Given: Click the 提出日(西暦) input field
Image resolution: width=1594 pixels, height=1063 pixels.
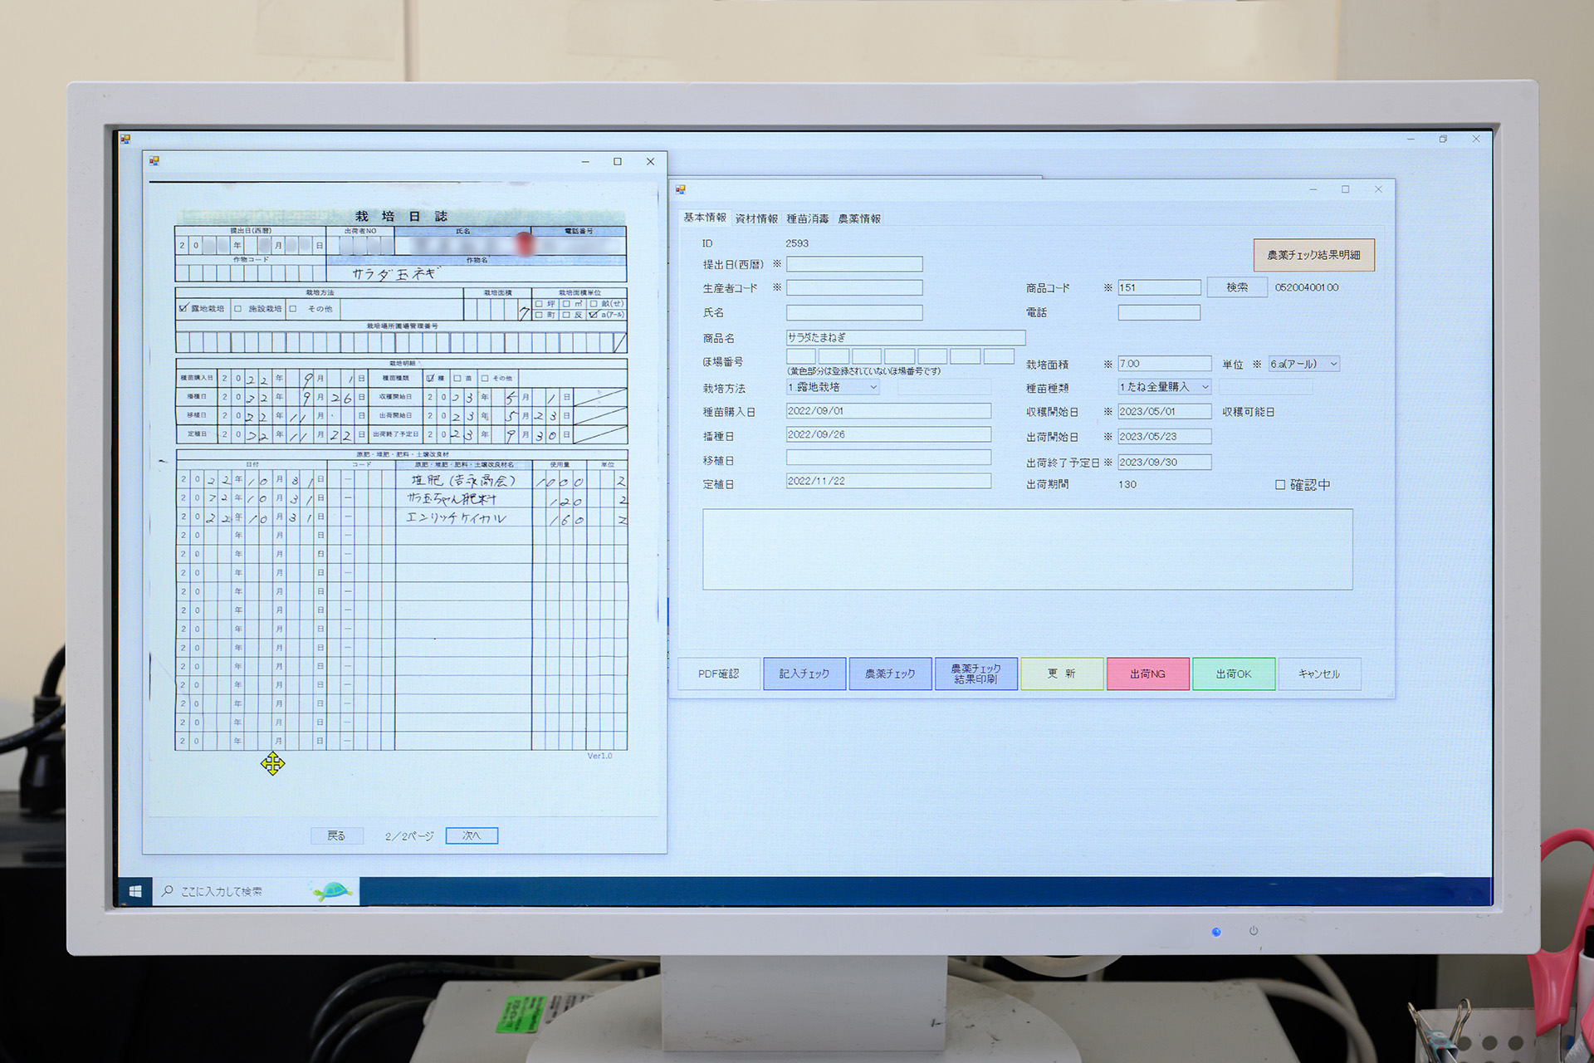Looking at the screenshot, I should pyautogui.click(x=854, y=264).
